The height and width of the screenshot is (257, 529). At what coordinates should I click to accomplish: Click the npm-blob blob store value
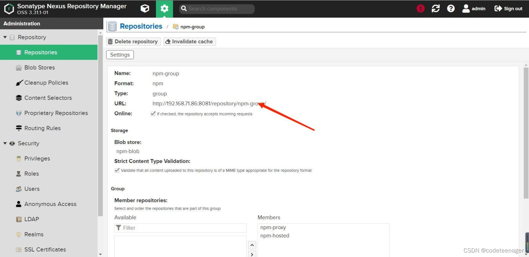(x=128, y=151)
